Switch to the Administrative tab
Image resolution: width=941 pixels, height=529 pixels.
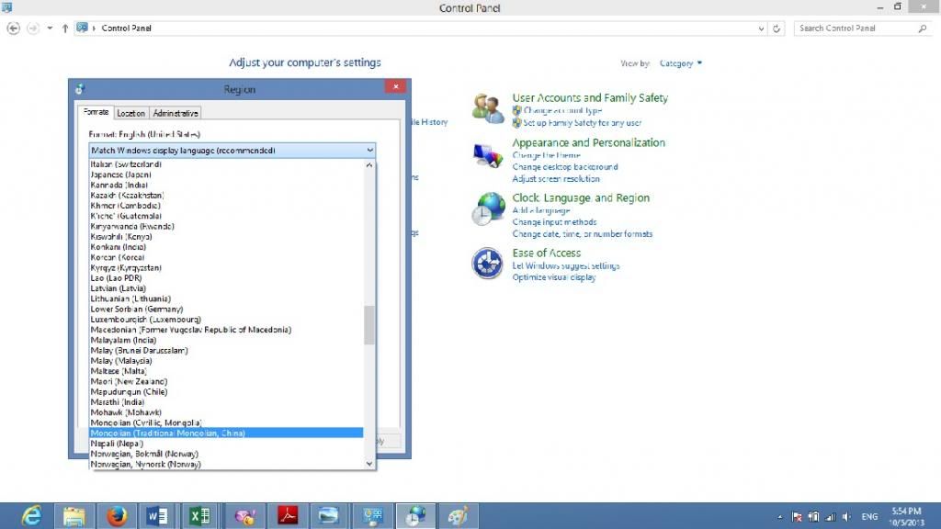pos(175,113)
